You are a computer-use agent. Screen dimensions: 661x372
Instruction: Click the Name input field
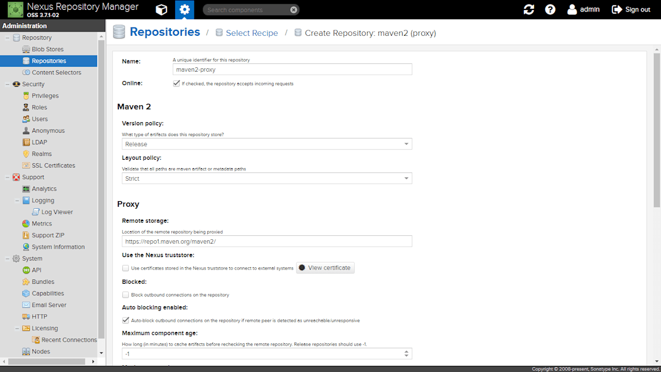(x=292, y=69)
